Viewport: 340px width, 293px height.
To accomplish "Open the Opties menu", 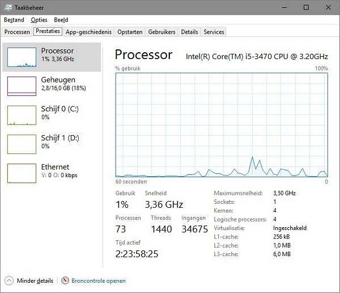I will point(39,20).
